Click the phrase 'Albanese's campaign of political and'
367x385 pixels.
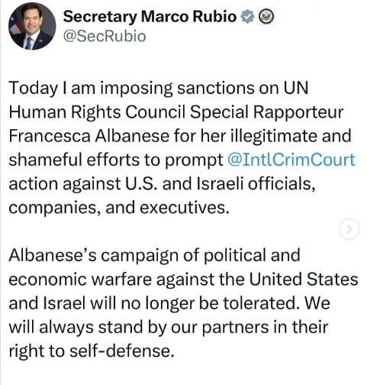pyautogui.click(x=155, y=255)
